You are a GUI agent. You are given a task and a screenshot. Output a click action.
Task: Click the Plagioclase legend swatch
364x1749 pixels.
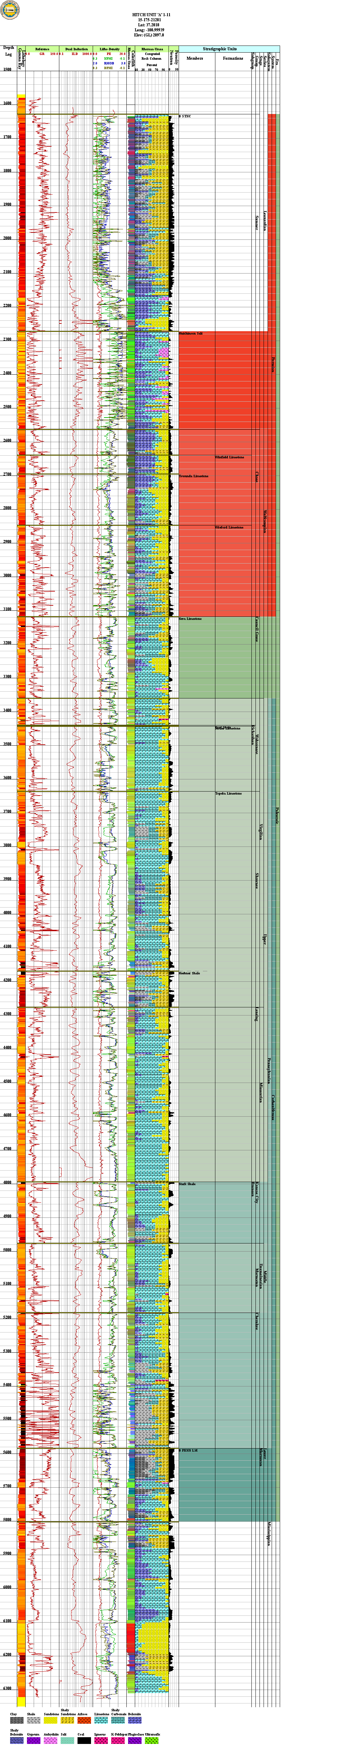click(134, 1741)
